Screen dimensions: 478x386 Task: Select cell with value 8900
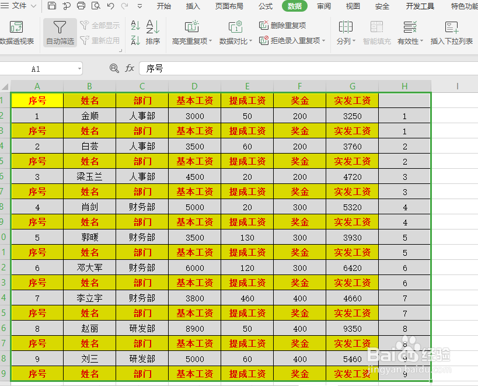click(194, 328)
